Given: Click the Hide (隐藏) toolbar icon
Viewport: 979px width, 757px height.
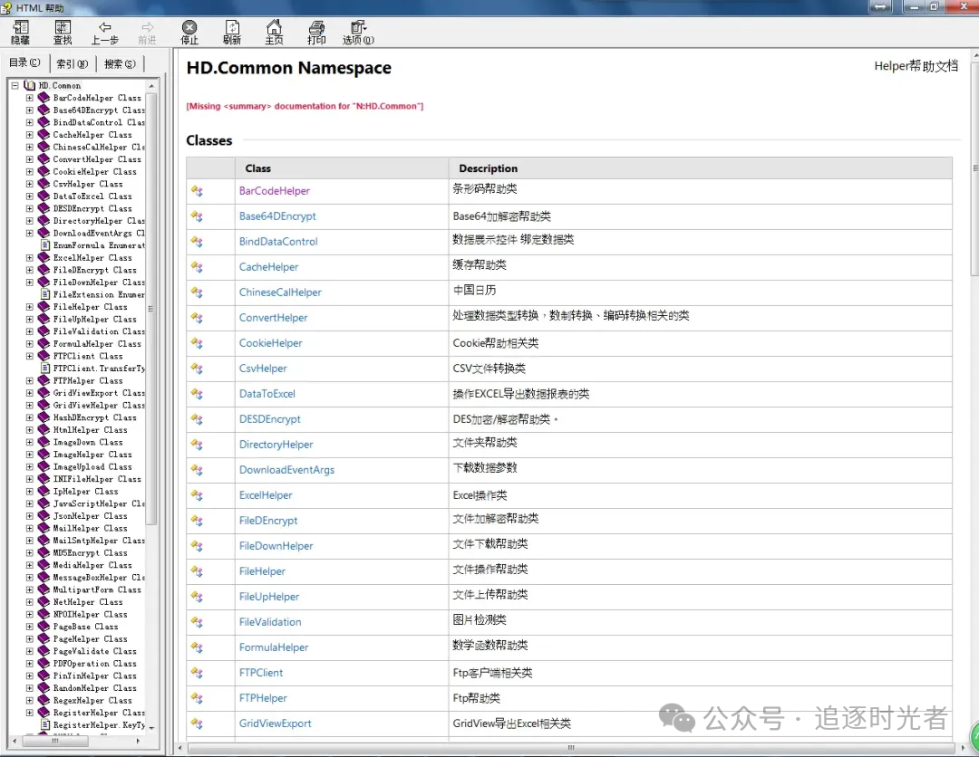Looking at the screenshot, I should 20,32.
